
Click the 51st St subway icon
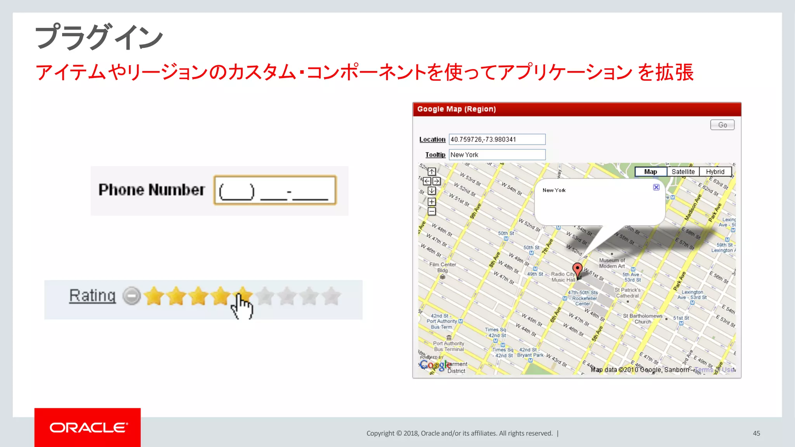coord(681,323)
